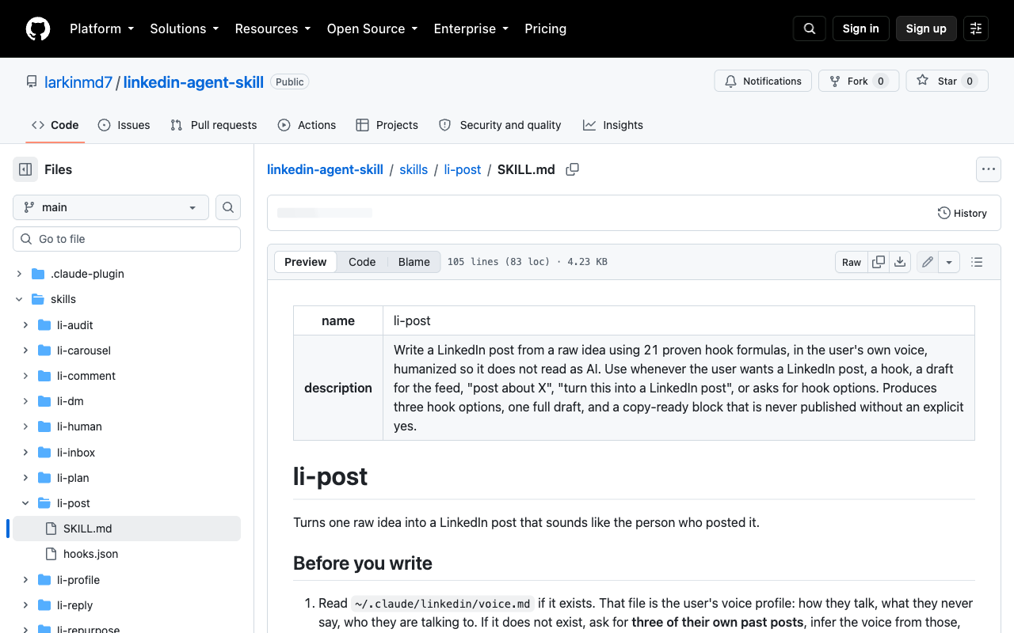Search this repository files magnifier button
The image size is (1014, 633).
[228, 207]
